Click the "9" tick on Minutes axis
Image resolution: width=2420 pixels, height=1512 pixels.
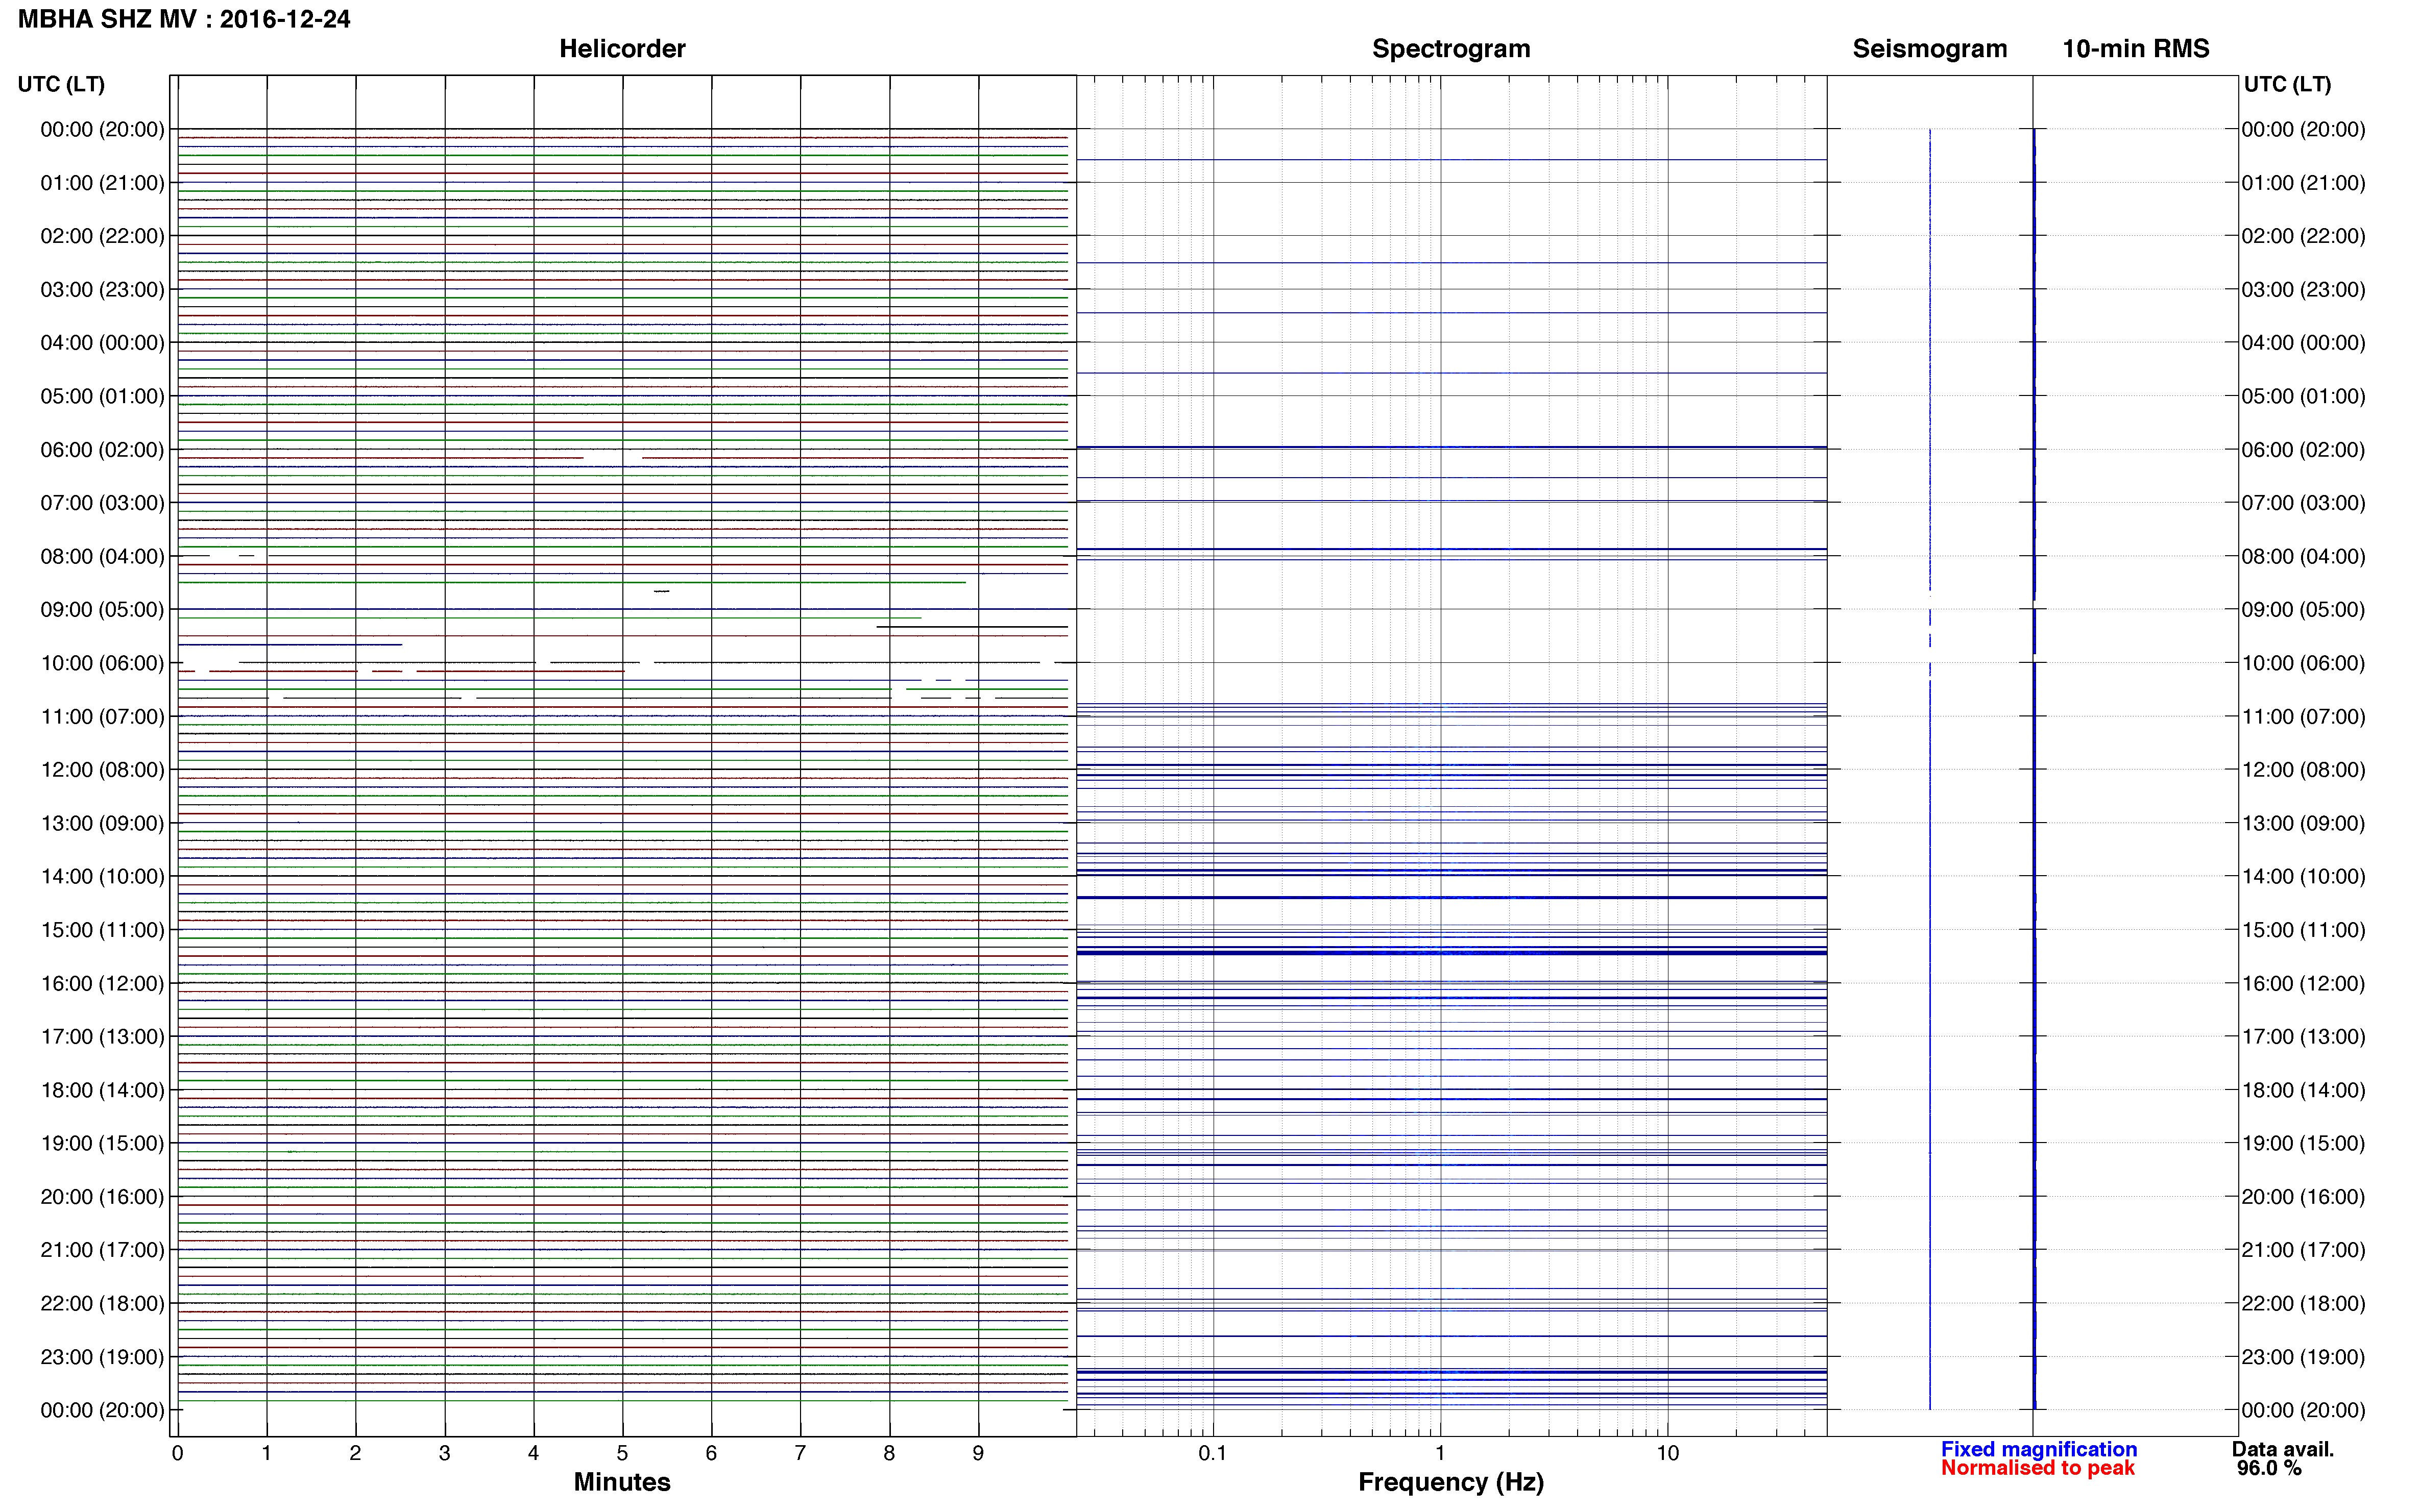pyautogui.click(x=978, y=1453)
